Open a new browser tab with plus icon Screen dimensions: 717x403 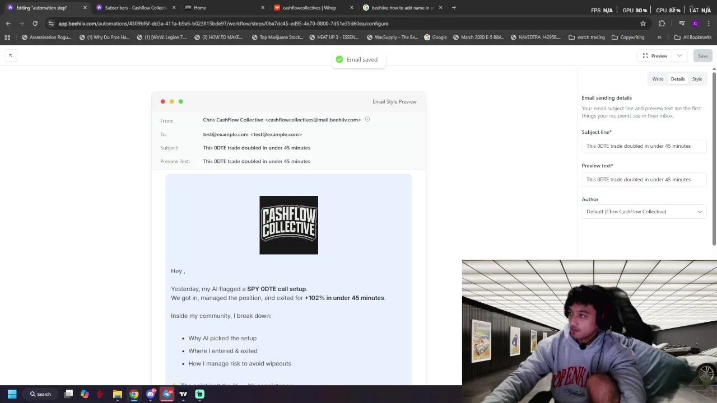(454, 8)
